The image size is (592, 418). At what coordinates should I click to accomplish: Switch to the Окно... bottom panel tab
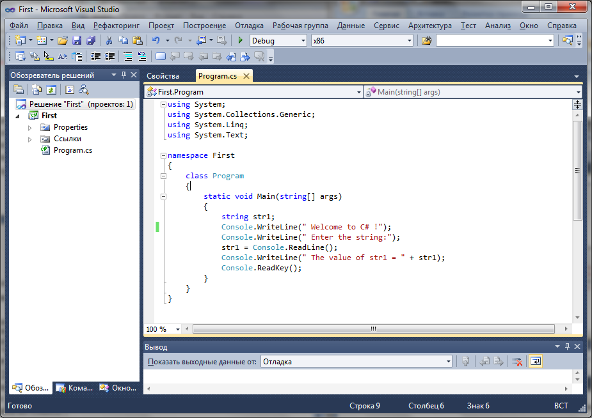click(x=118, y=387)
